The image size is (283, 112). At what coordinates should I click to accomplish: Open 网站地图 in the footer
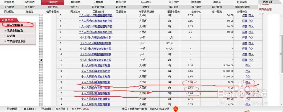12,109
